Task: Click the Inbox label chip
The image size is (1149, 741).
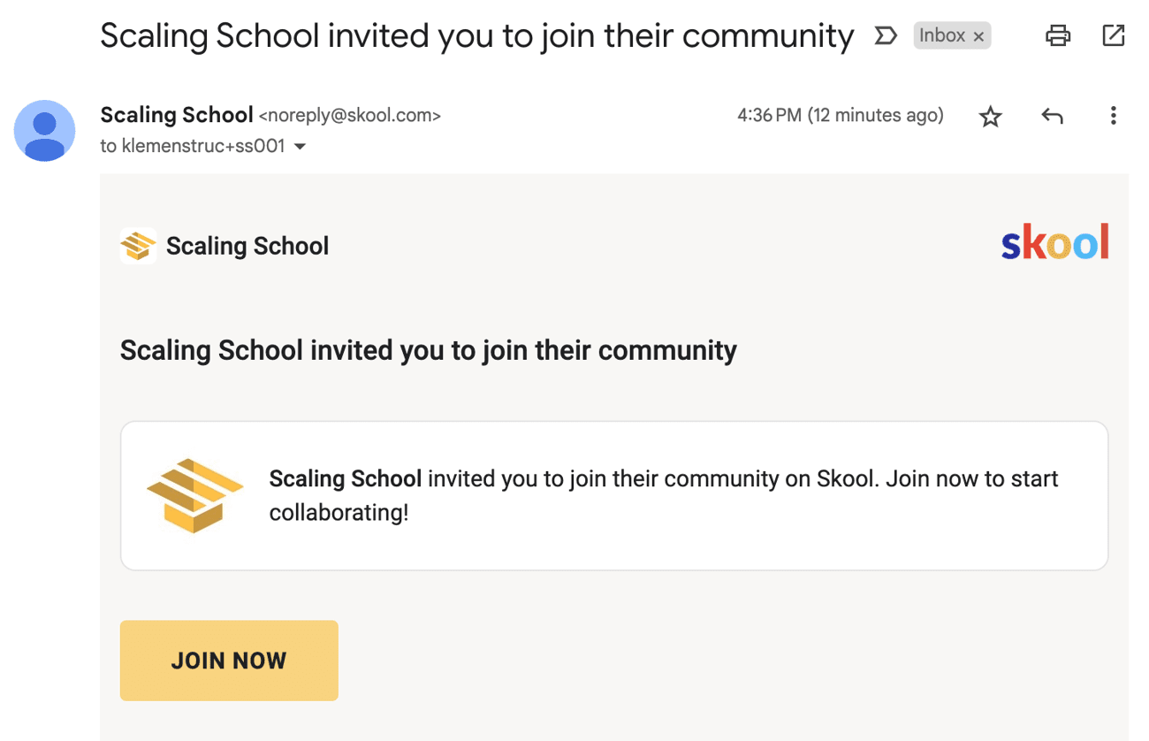Action: tap(942, 35)
